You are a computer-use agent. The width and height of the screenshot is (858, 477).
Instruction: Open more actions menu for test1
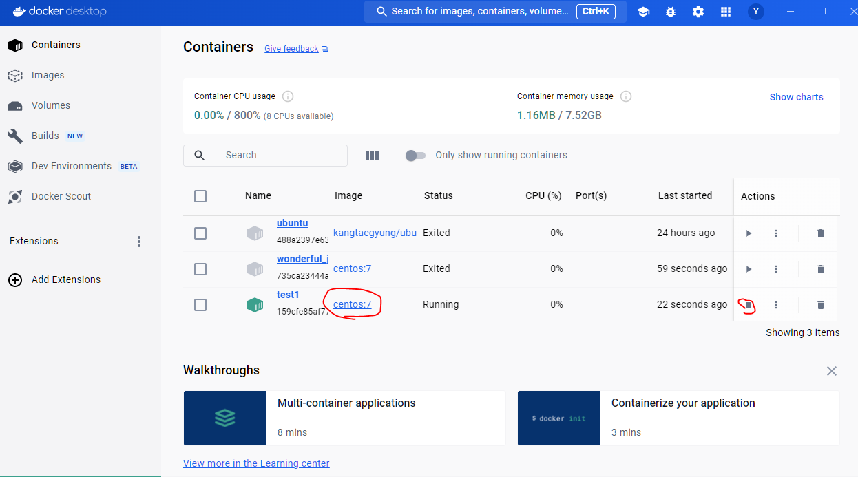coord(776,305)
